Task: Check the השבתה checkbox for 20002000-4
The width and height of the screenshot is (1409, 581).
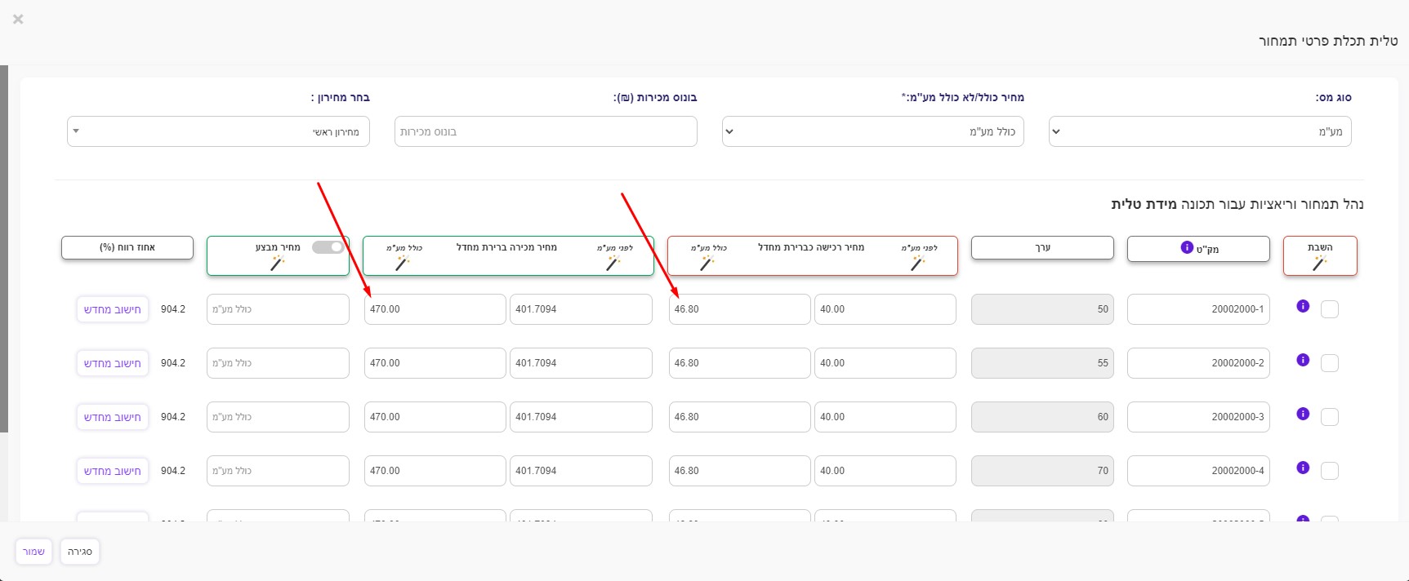Action: coord(1330,471)
